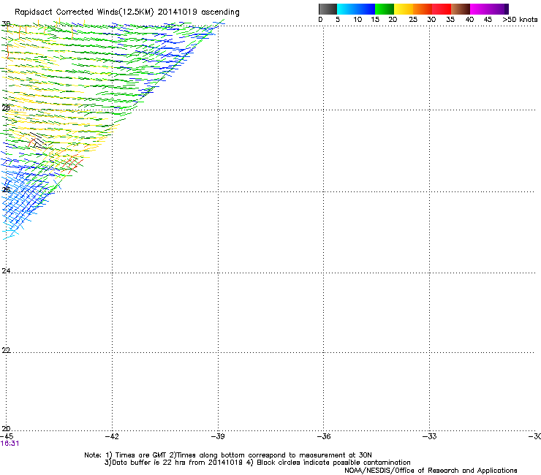Screen dimensions: 541x475
Task: Click the 'NOAA/NESDIS/Office of Research and Applications' credit
Action: [431, 471]
